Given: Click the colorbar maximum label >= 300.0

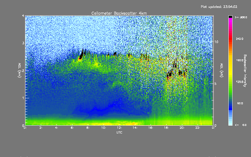Looking at the screenshot, I should 241,17.
